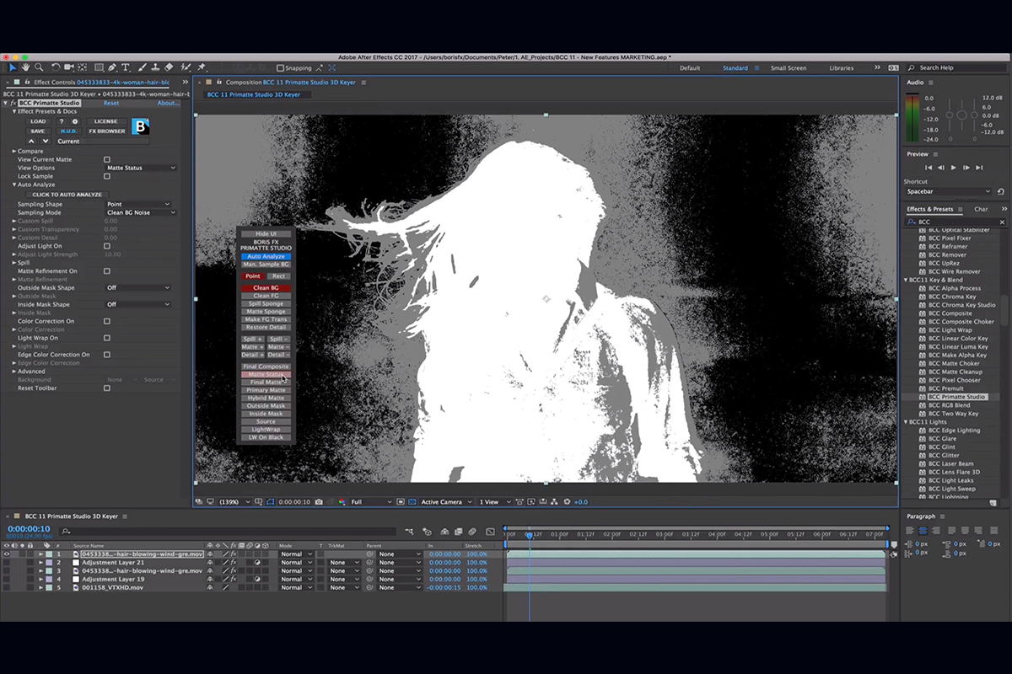Open the preset settings gear icon
The width and height of the screenshot is (1012, 674).
75,121
